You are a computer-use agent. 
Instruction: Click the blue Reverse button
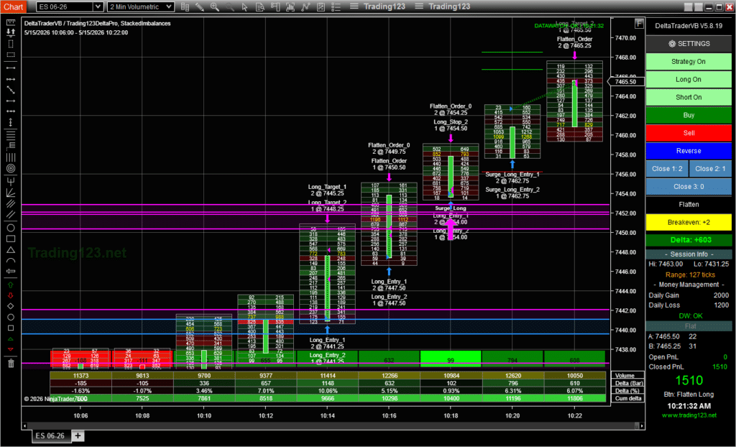(689, 151)
